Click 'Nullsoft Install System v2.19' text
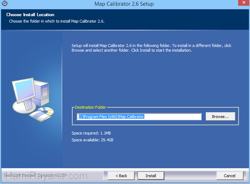 [36, 175]
